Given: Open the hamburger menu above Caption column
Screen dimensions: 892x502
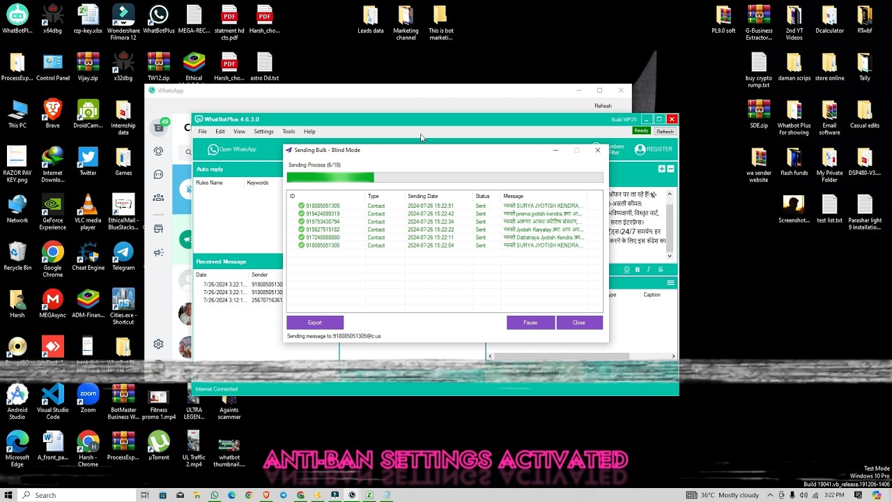Looking at the screenshot, I should (x=670, y=282).
